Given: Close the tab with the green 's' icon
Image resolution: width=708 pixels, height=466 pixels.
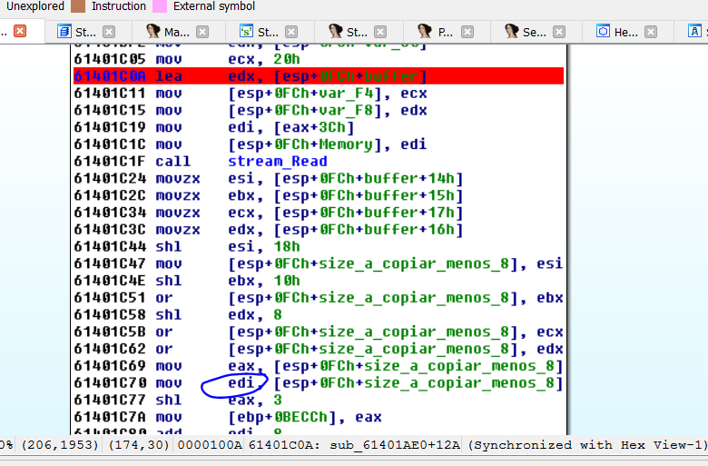Looking at the screenshot, I should [292, 32].
